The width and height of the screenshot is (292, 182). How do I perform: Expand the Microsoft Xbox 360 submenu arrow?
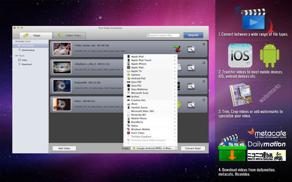(175, 111)
